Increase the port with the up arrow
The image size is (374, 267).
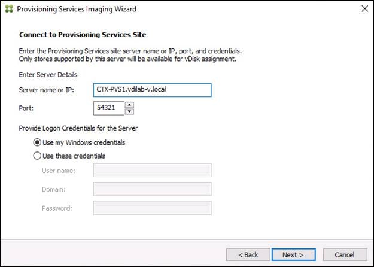(130, 105)
